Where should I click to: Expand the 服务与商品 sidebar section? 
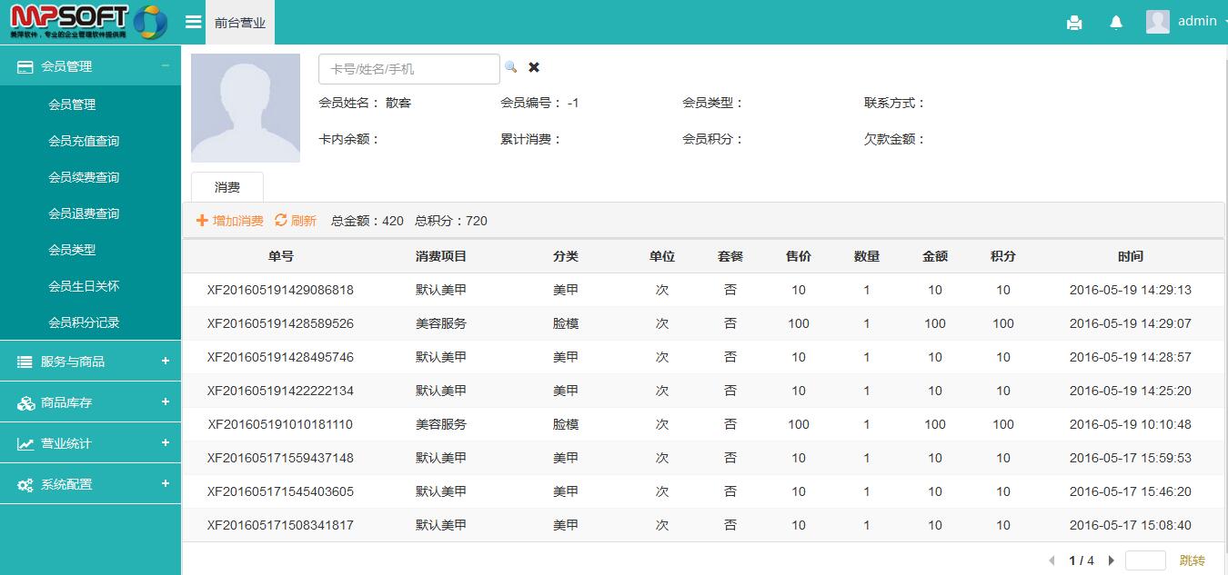(91, 362)
